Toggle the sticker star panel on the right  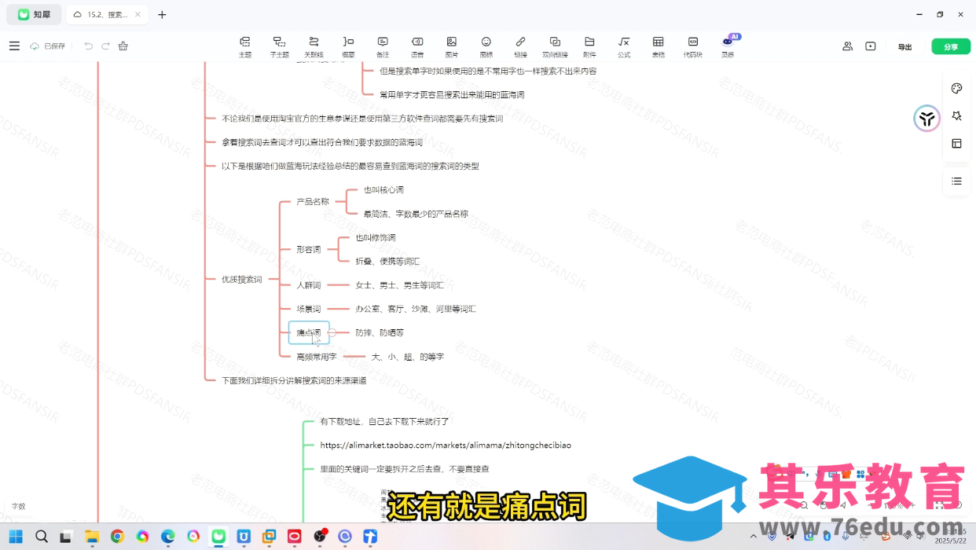(x=956, y=115)
